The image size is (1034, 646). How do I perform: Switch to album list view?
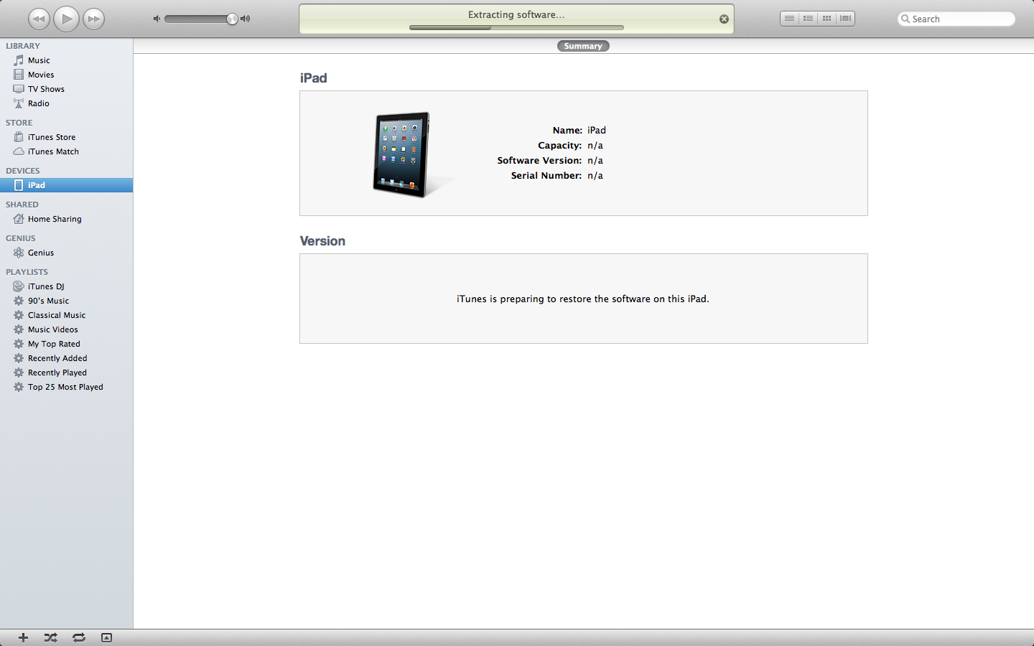808,19
